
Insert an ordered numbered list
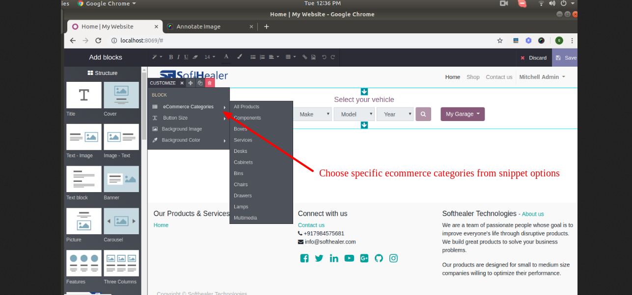pyautogui.click(x=262, y=57)
